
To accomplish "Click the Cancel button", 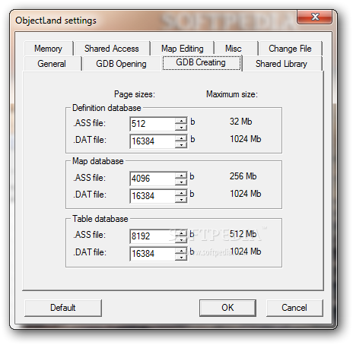I will (294, 308).
